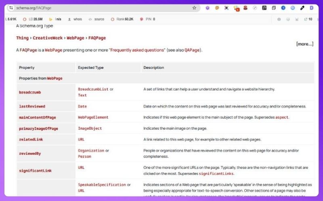323x201 pixels.
Task: Open the capture-frame extension icon
Action: click(x=227, y=8)
